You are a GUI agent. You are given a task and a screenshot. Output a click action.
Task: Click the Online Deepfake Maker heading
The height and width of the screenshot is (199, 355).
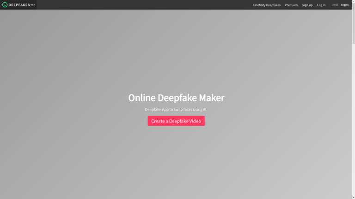coord(176,98)
